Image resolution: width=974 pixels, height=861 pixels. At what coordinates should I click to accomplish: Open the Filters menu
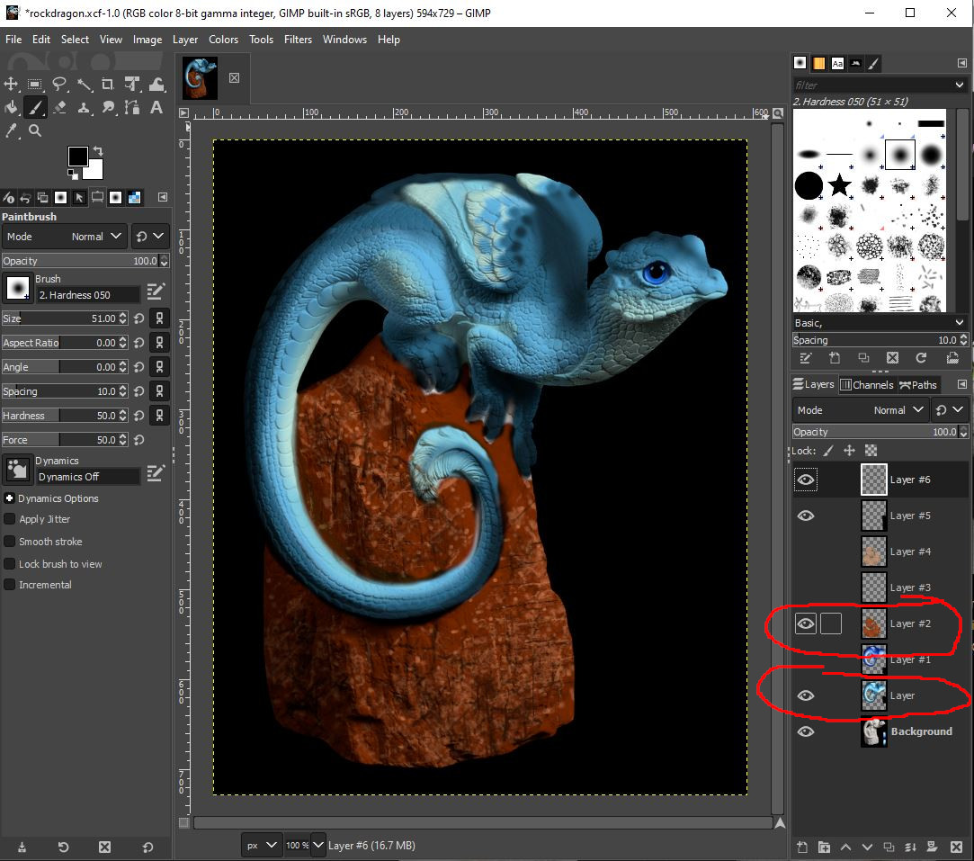click(x=298, y=39)
